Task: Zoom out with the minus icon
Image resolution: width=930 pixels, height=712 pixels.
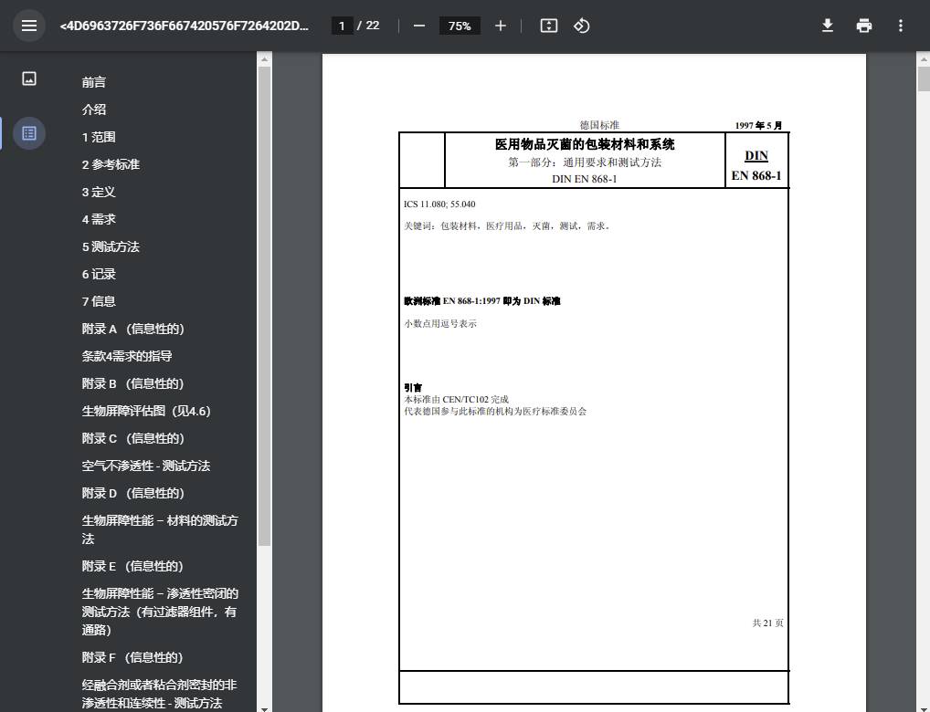Action: [x=418, y=26]
